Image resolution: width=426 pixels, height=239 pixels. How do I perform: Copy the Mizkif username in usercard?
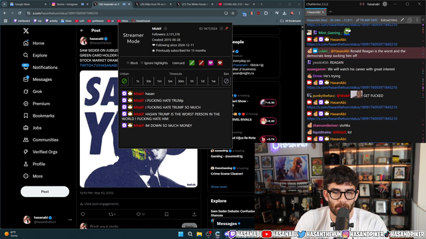point(166,29)
